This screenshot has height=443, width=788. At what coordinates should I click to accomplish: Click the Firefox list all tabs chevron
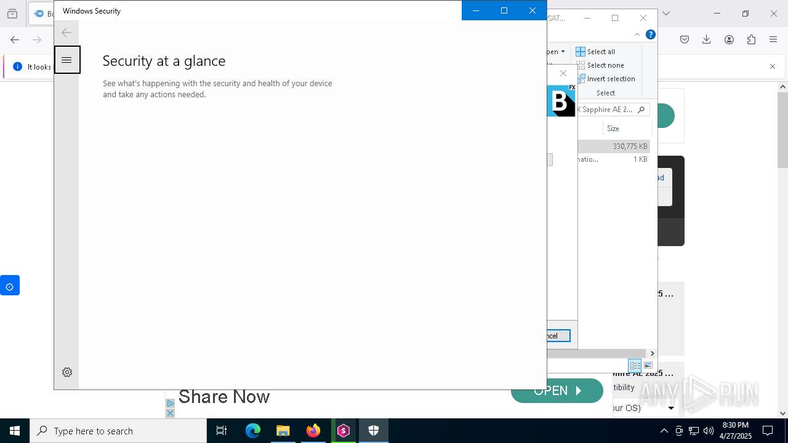665,14
